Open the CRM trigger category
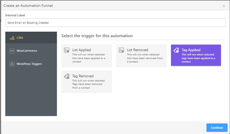The image size is (230, 134). click(x=31, y=38)
